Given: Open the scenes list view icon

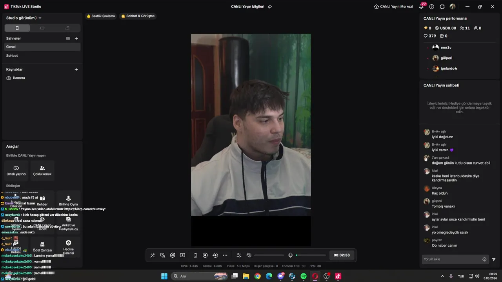Looking at the screenshot, I should (x=68, y=38).
